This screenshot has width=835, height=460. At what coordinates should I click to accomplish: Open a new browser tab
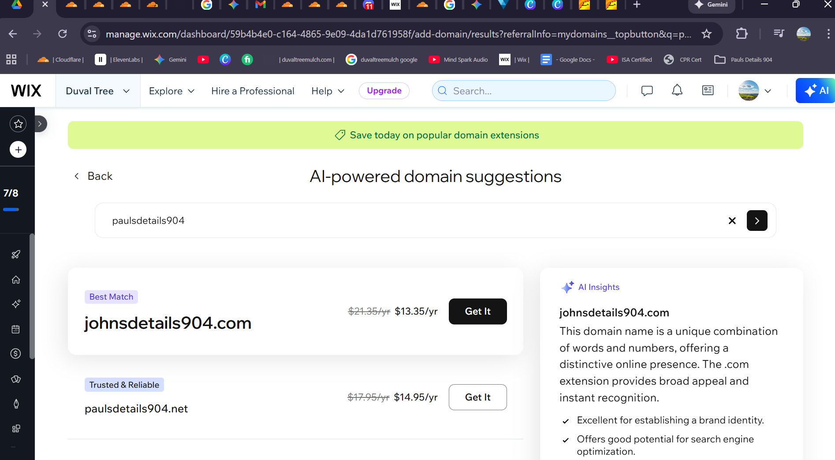coord(637,5)
